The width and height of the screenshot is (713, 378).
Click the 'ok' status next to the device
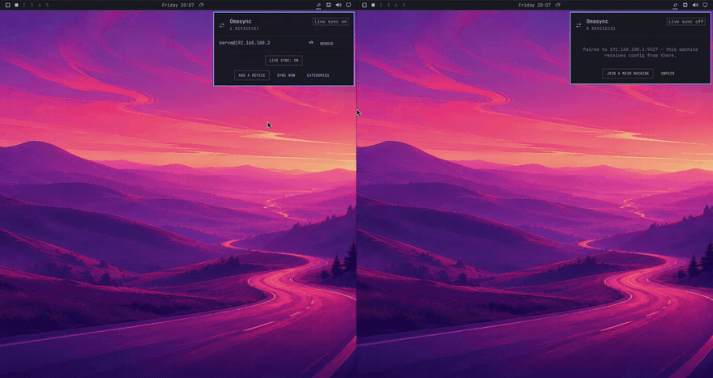tap(311, 43)
